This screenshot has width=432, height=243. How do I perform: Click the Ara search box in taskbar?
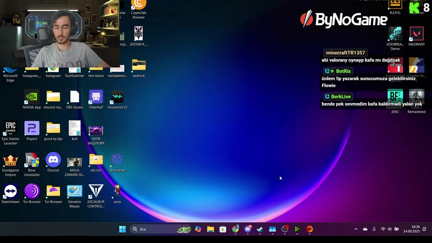coord(161,229)
